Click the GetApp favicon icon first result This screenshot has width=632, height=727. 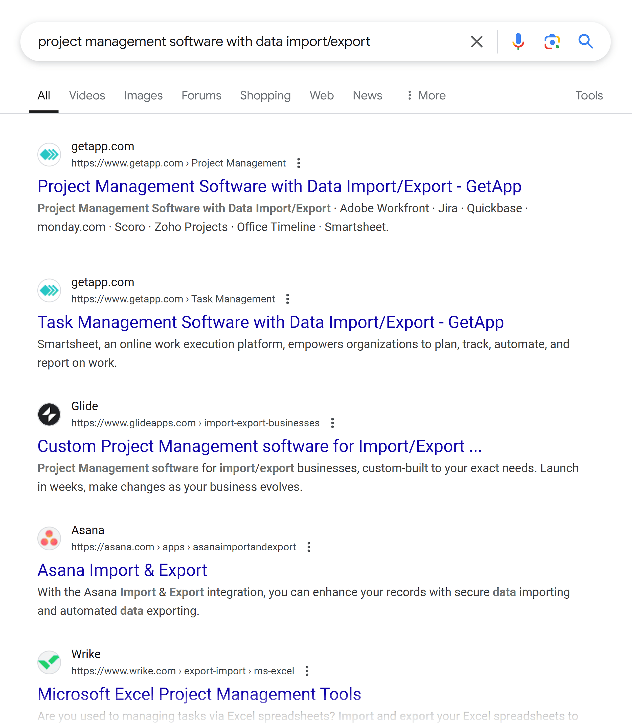[49, 155]
